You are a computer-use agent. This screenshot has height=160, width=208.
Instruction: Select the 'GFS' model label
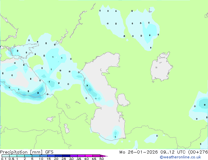point(49,152)
